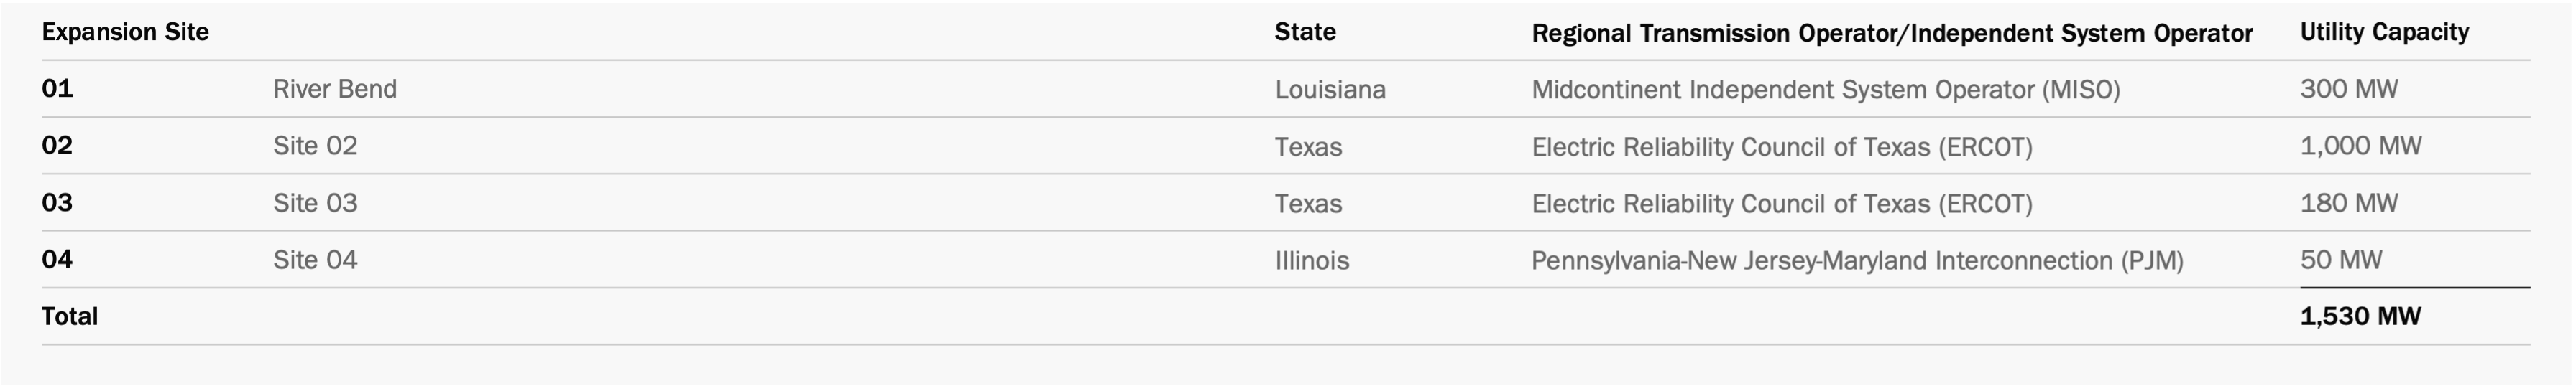Click the Illinois state cell

[x=1312, y=260]
